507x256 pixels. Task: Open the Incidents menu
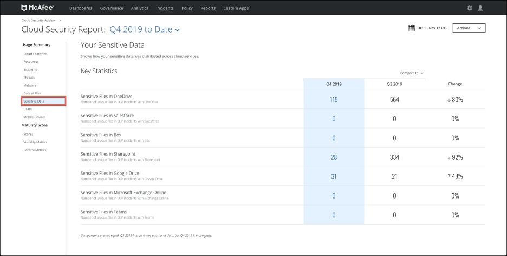tap(165, 8)
